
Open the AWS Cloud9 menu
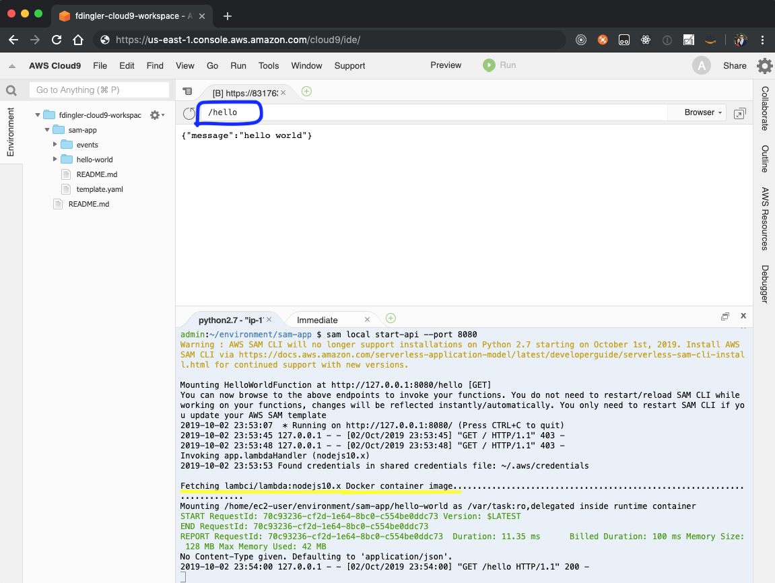[55, 66]
